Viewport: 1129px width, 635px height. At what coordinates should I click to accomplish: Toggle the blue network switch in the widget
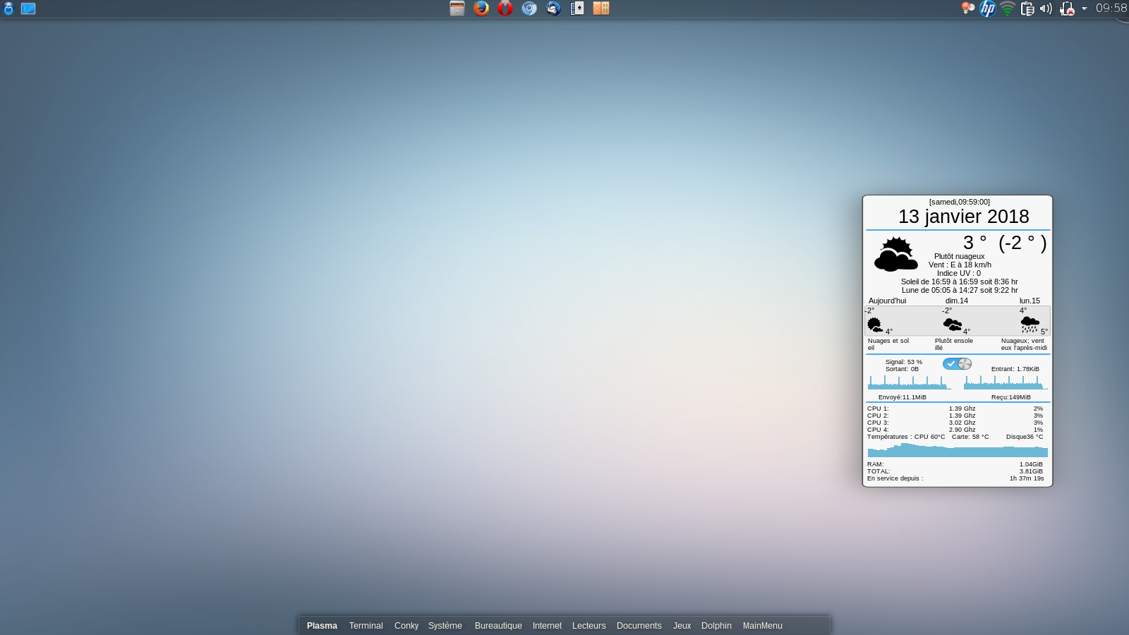click(958, 364)
